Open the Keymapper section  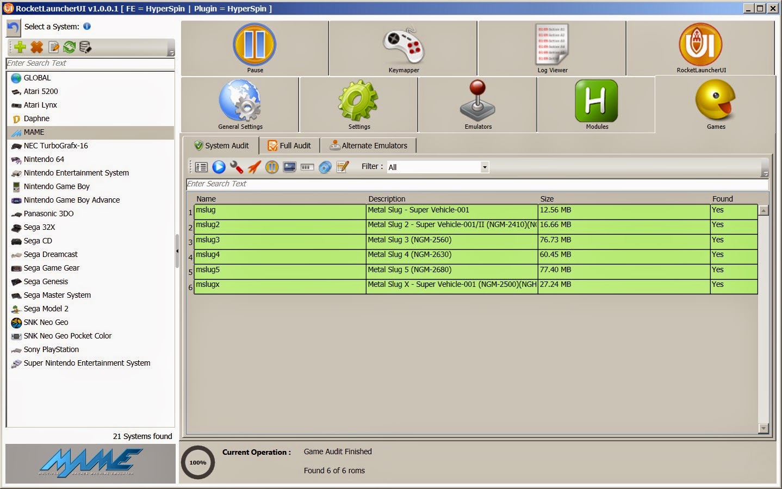click(404, 48)
